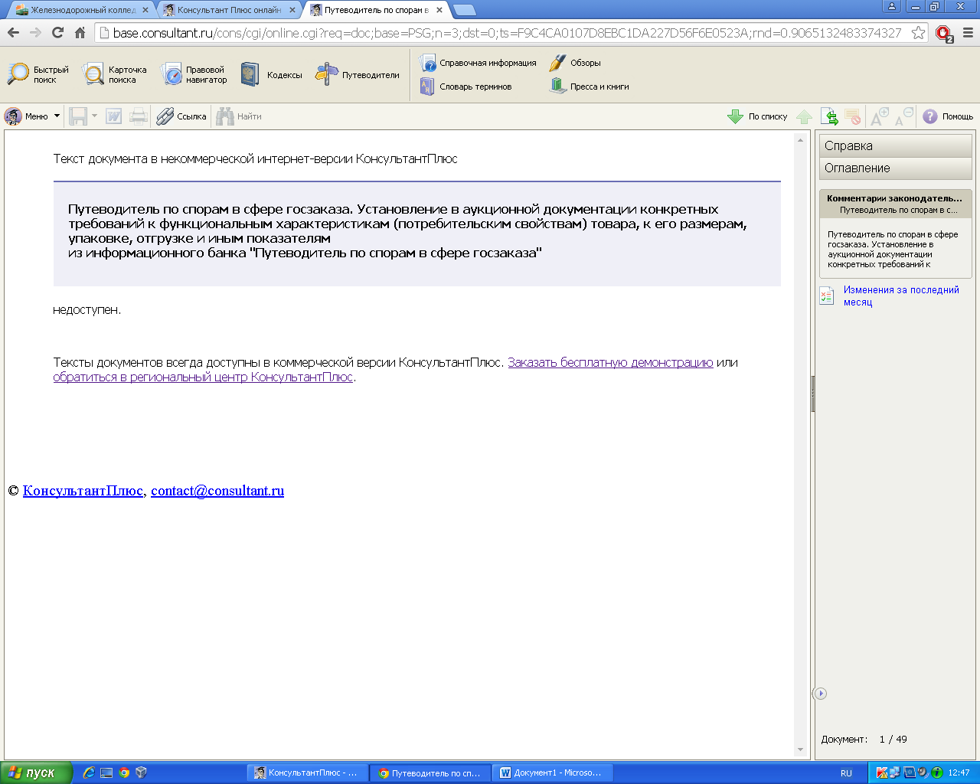Open a new browser tab
The height and width of the screenshot is (784, 980).
point(464,10)
